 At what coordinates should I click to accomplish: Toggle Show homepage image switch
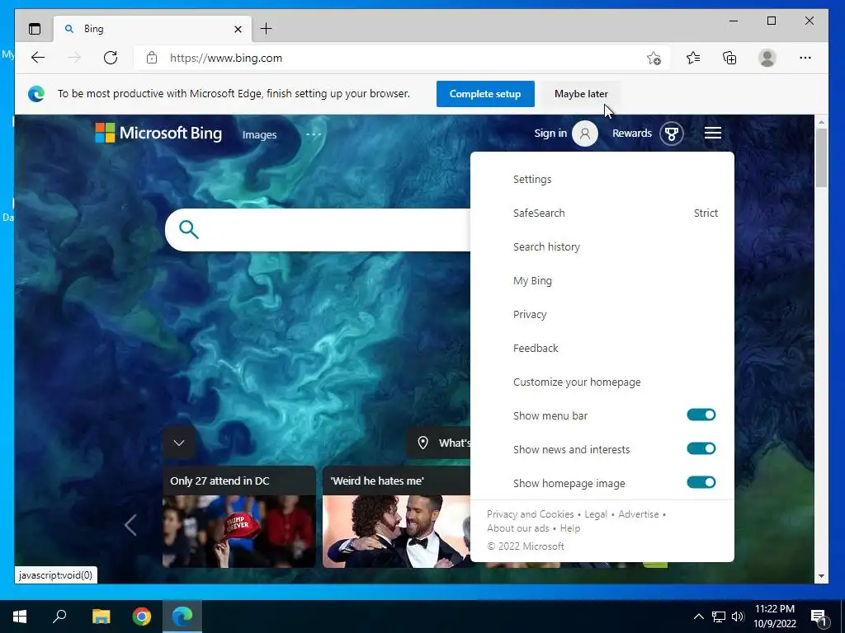[x=701, y=482]
